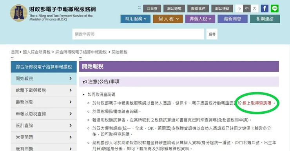Screen dimensions: 290x151
Task: Click the Ministry of Finance emblem logo
Action: [x=19, y=13]
